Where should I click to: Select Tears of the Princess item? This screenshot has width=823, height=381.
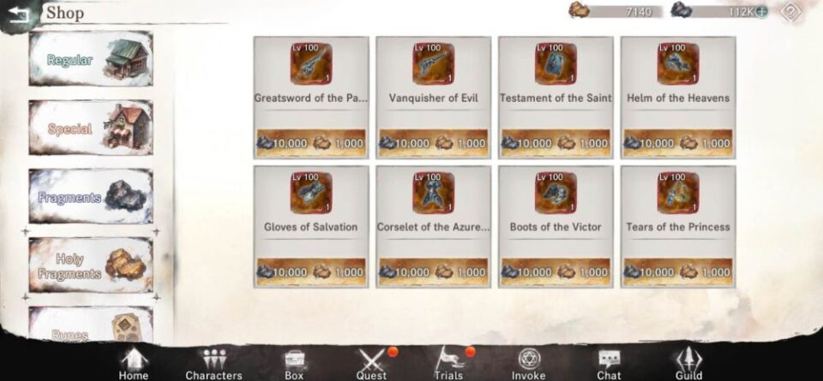678,226
